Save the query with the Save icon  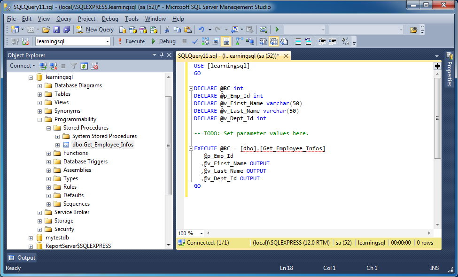pos(56,30)
